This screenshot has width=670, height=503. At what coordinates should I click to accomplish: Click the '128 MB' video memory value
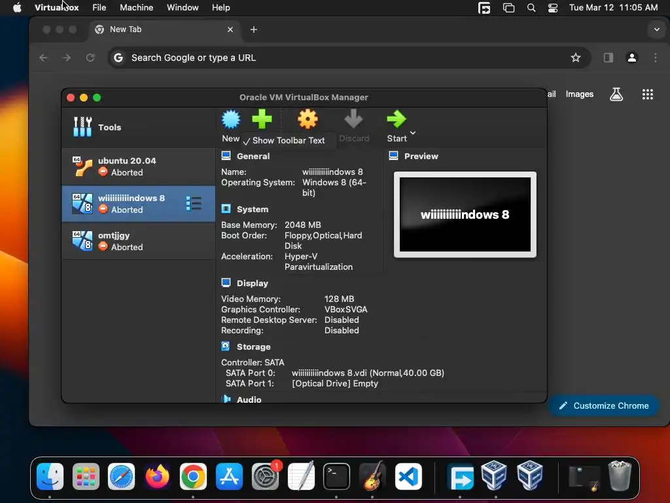340,299
